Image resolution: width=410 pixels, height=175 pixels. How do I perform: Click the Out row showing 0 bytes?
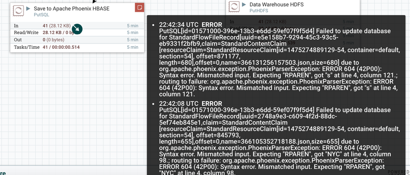[77, 40]
